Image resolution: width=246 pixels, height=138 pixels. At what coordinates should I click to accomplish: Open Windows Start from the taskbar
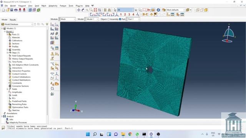(x=88, y=134)
